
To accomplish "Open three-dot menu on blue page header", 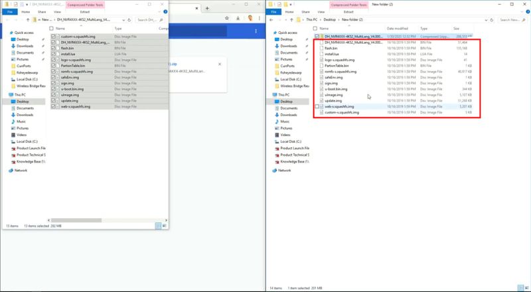I will [256, 31].
